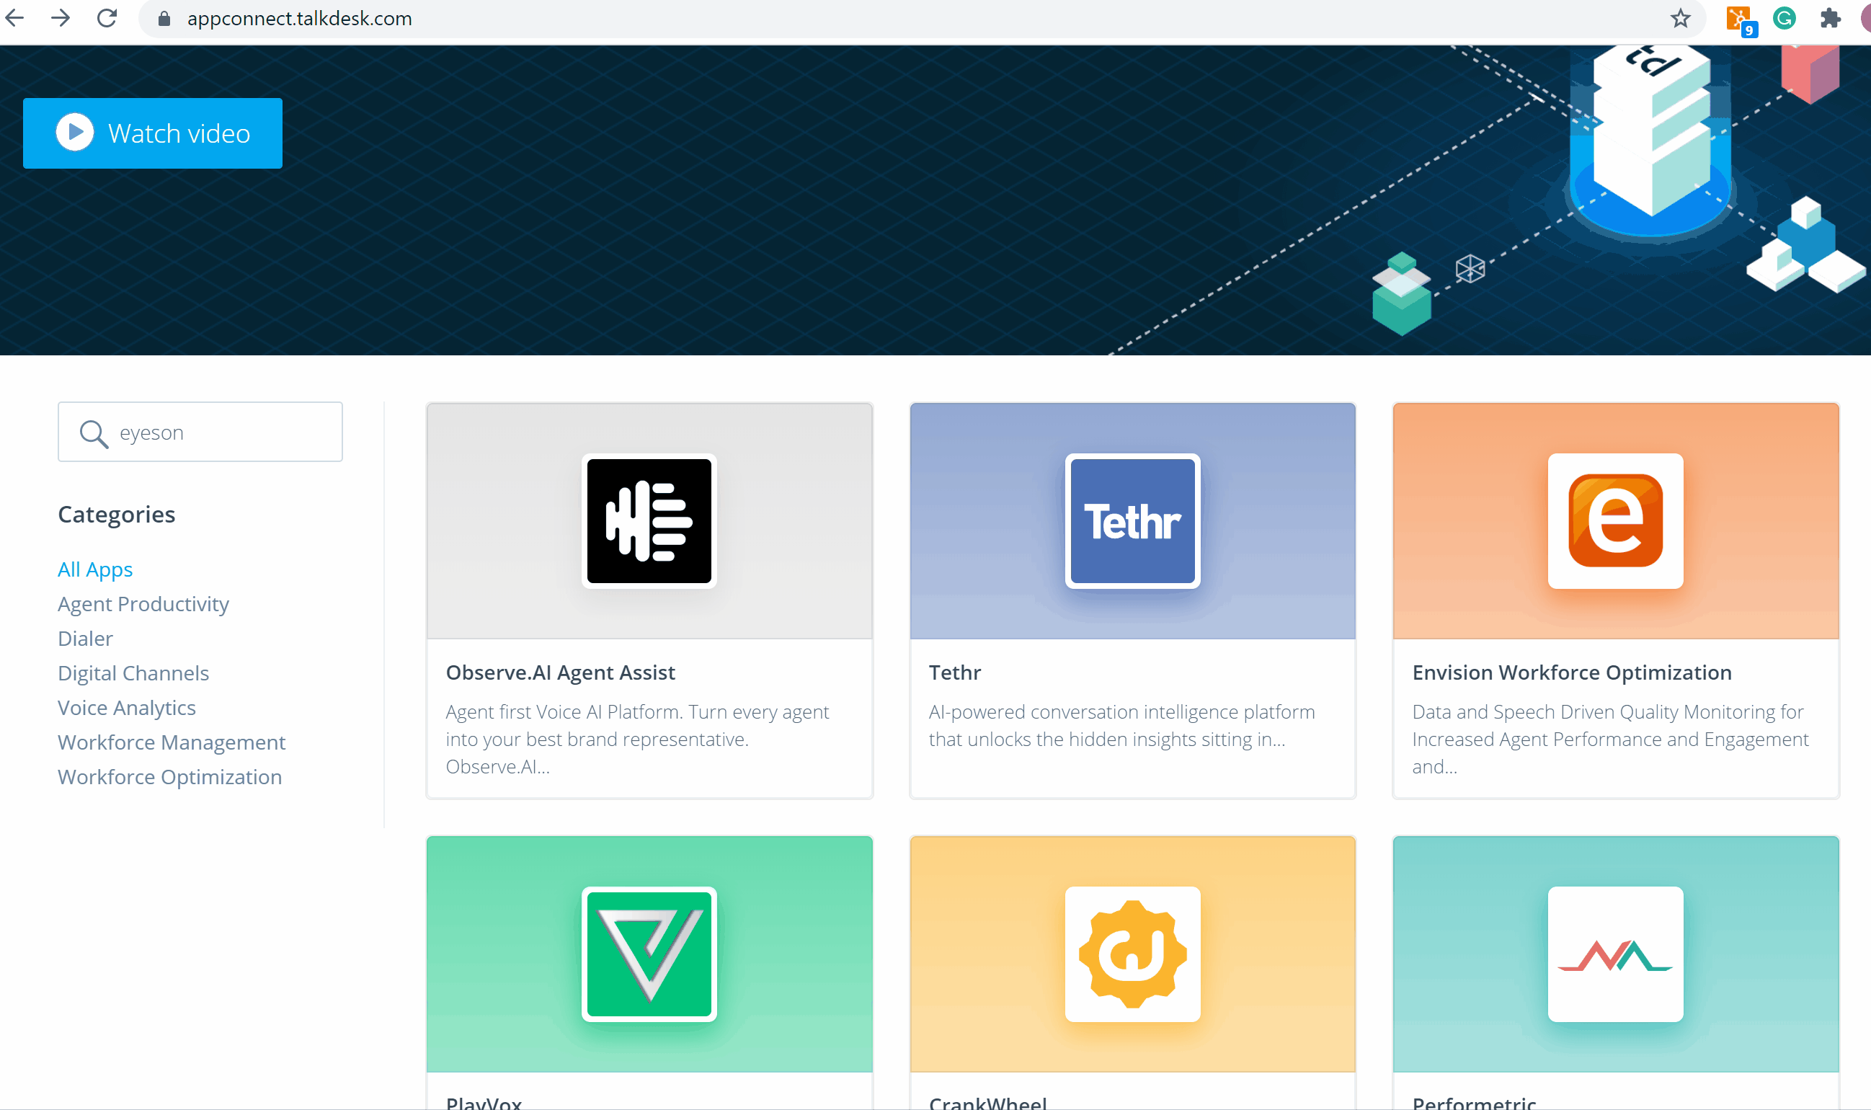Click the play icon inside Watch video
This screenshot has width=1871, height=1110.
(x=75, y=133)
